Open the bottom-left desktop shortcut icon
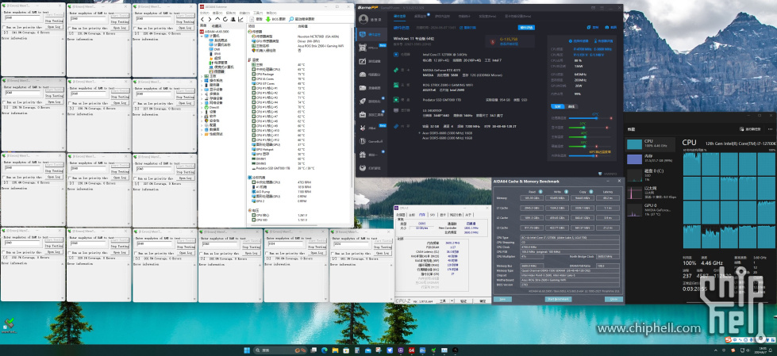The height and width of the screenshot is (356, 777). (9, 324)
